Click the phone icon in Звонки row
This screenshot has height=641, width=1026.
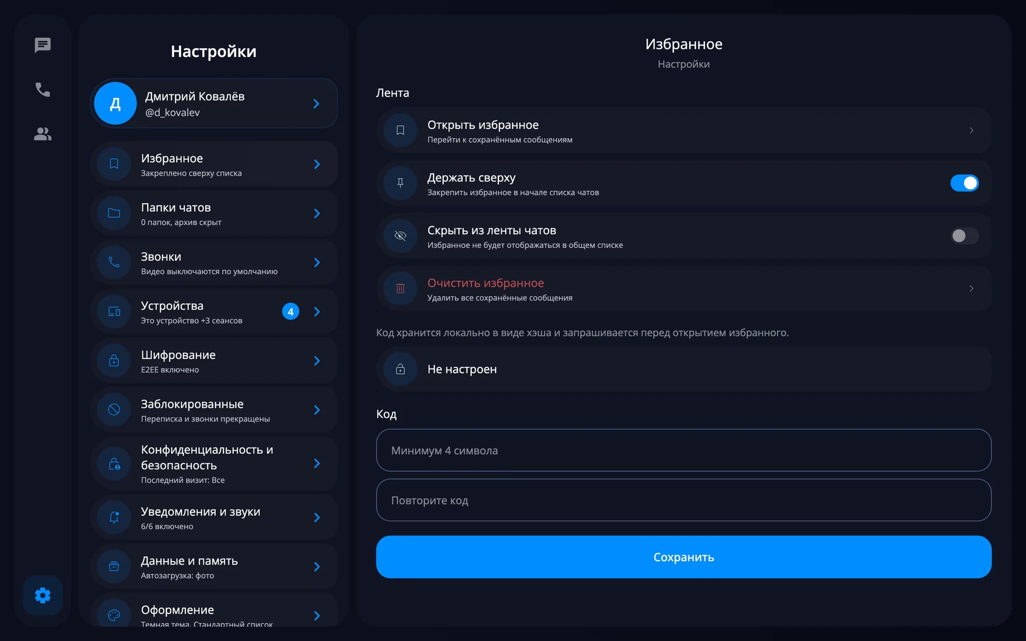[x=114, y=262]
